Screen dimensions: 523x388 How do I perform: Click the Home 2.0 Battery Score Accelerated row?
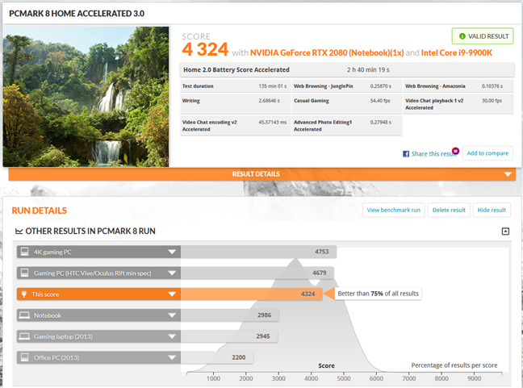[x=347, y=69]
